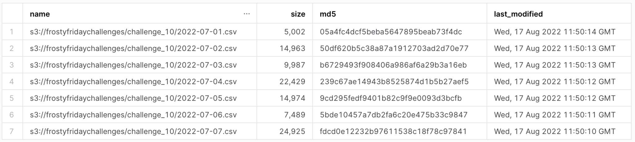Viewport: 635px width, 142px height.
Task: Select the size value 22,429
Action: [292, 81]
